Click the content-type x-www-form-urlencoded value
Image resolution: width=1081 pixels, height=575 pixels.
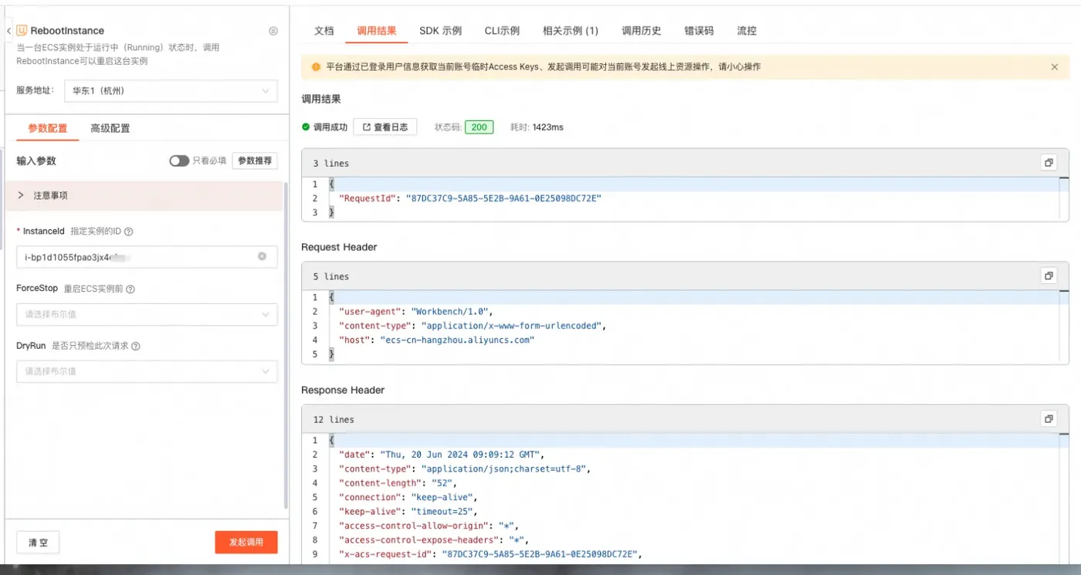pyautogui.click(x=513, y=326)
